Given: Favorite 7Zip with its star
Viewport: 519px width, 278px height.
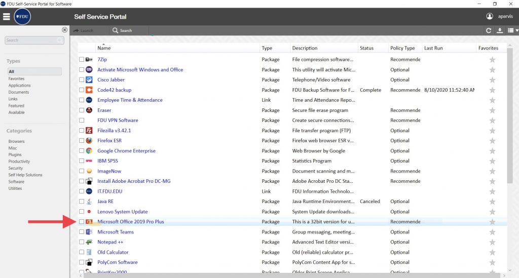Looking at the screenshot, I should [x=492, y=60].
